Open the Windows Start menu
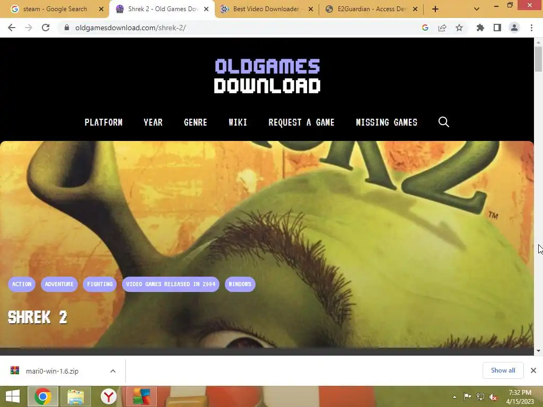Viewport: 543px width, 407px height. 13,396
